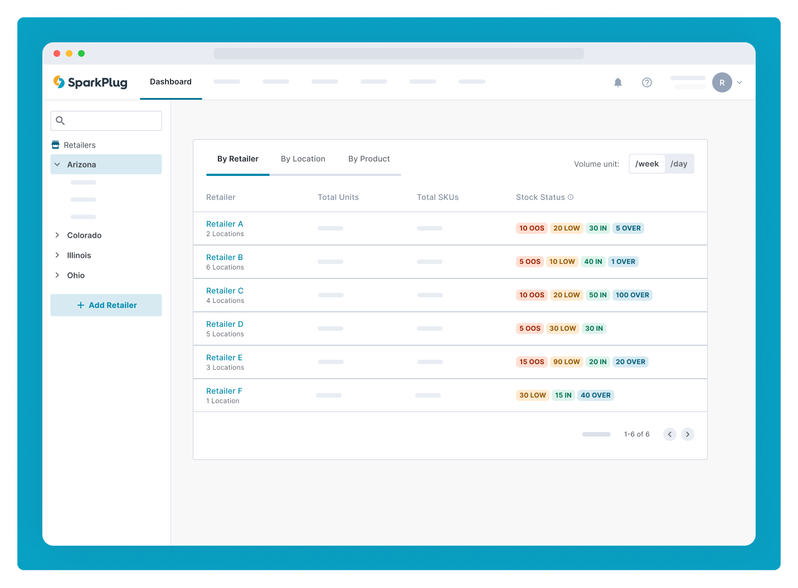Open the Retailer C link

coord(225,291)
